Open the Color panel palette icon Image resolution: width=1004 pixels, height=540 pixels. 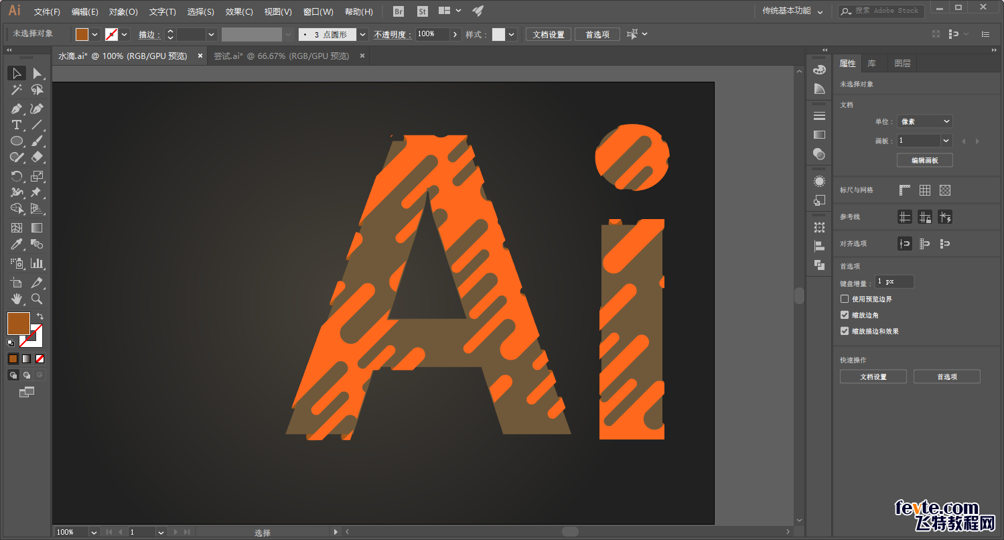(x=819, y=70)
